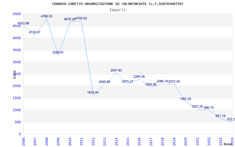Click the 2284.26 data label
The image size is (235, 147).
pyautogui.click(x=139, y=76)
